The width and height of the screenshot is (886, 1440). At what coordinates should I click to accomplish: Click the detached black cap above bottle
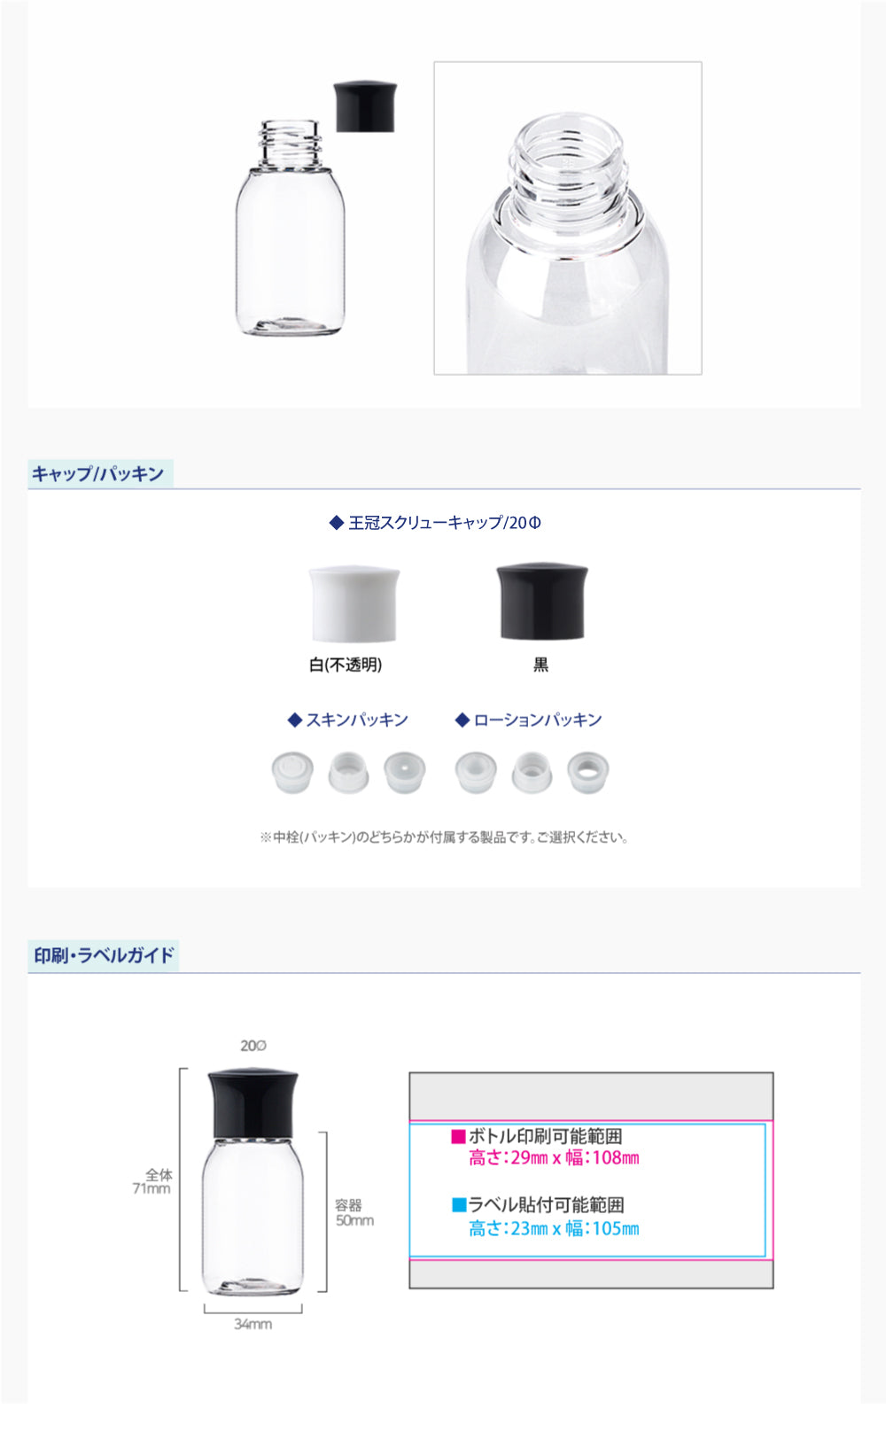tap(364, 106)
